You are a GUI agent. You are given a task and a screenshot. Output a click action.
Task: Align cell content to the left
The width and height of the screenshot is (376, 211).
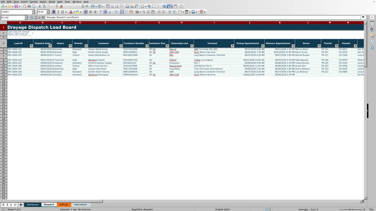coord(86,12)
